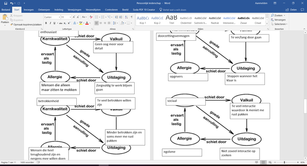Select align left paragraph alignment
This screenshot has height=166, width=307.
[96, 23]
